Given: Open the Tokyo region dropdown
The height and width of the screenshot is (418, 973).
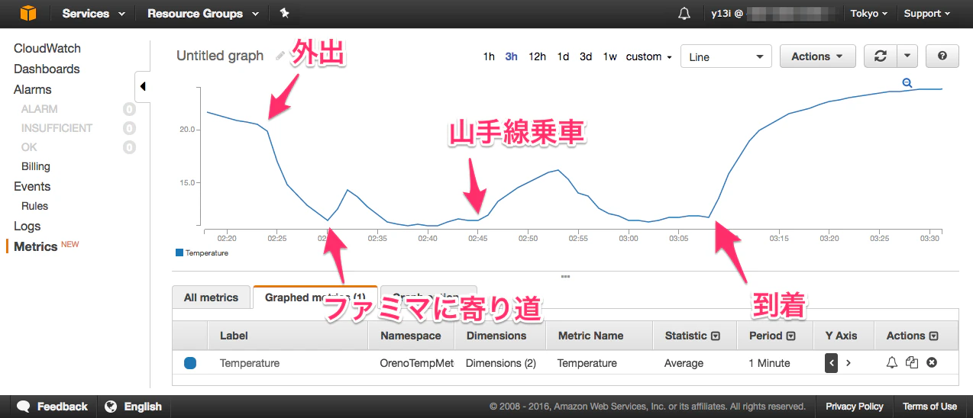Looking at the screenshot, I should click(x=869, y=14).
